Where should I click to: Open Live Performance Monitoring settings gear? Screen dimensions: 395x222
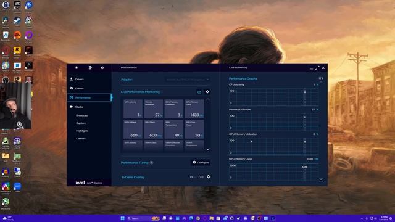[207, 92]
